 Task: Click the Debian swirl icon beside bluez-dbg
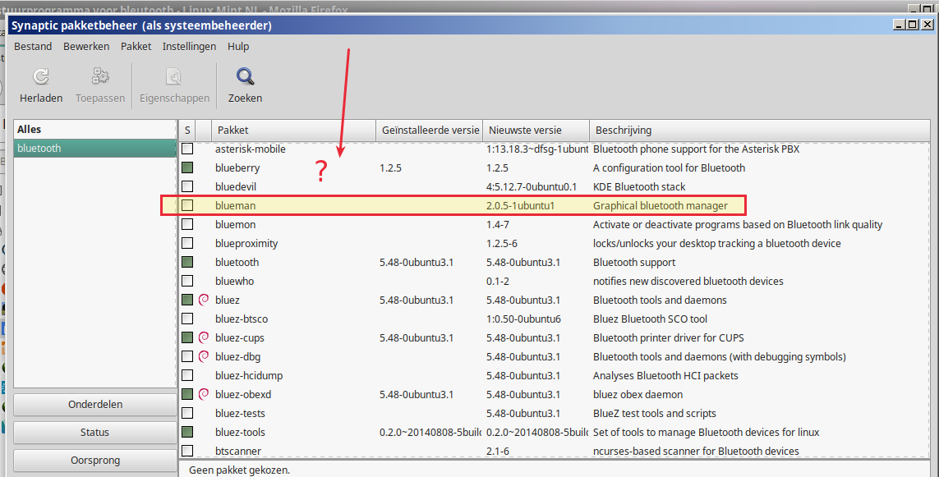coord(204,356)
